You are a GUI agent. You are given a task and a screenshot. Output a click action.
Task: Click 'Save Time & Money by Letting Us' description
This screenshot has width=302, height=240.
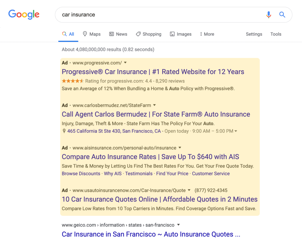click(158, 166)
